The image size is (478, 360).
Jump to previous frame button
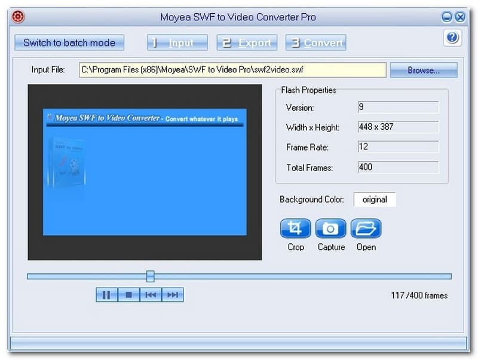click(x=151, y=295)
